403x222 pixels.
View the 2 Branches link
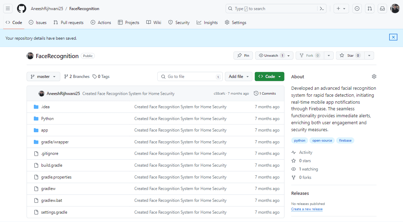coord(77,77)
